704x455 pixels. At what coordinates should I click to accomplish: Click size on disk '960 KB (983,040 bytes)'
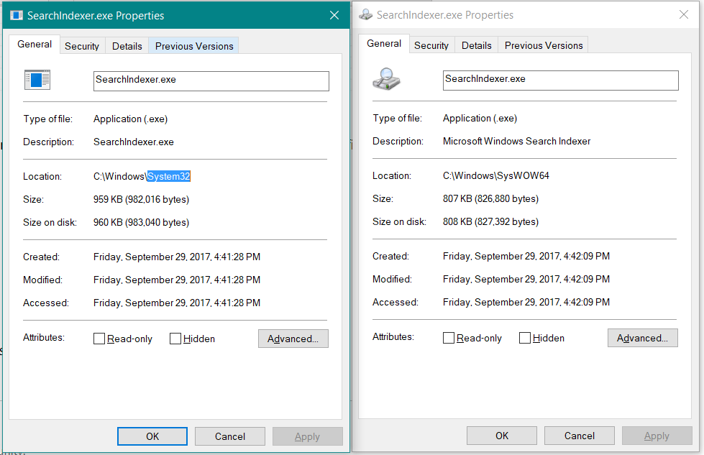pos(141,222)
